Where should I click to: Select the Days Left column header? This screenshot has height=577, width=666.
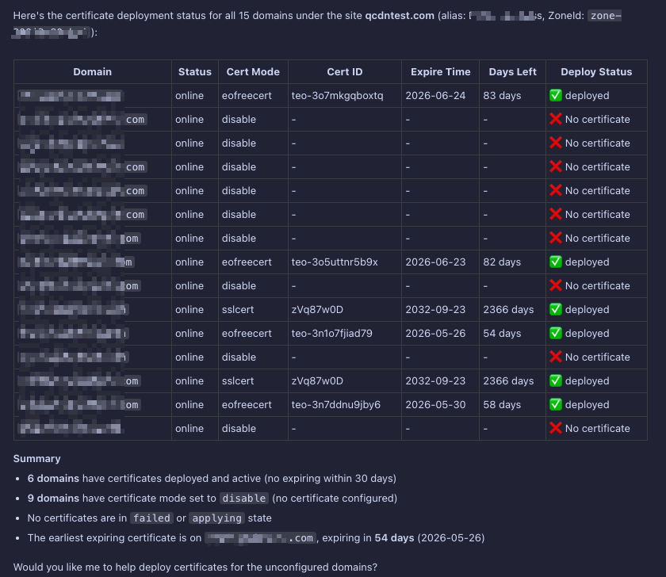point(512,72)
